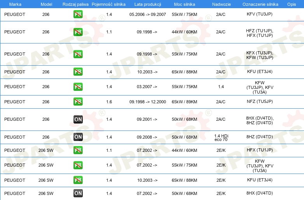
Task: Click the ON diesel icon for the 1.4 HDi eco 70
Action: 78,137
